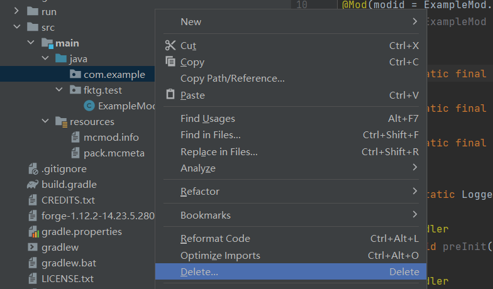Click the ExampleMod class file icon
Screen dimensions: 493x289
[89, 106]
